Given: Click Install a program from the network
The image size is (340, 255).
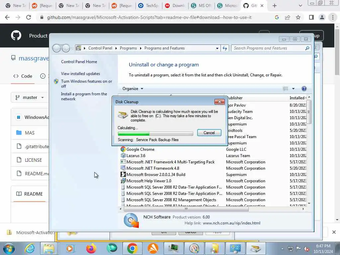Looking at the screenshot, I should pyautogui.click(x=84, y=96).
